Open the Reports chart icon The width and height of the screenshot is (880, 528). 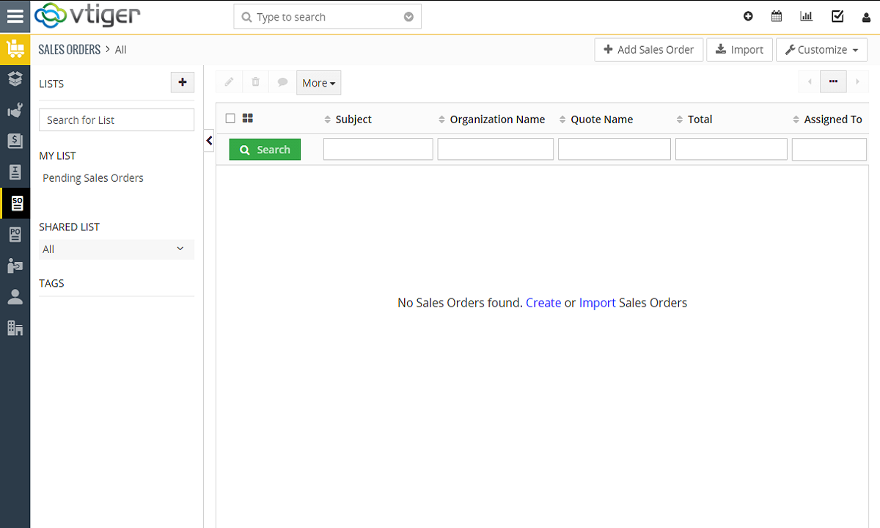pos(807,16)
